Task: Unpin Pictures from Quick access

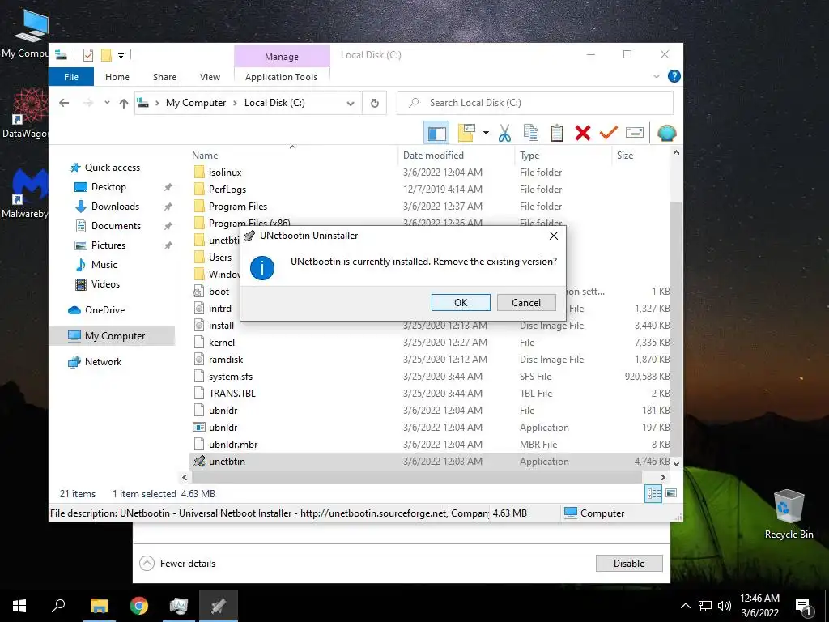Action: 168,245
